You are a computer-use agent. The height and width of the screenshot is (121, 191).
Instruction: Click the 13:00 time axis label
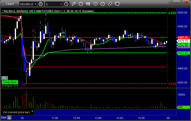coord(98,118)
